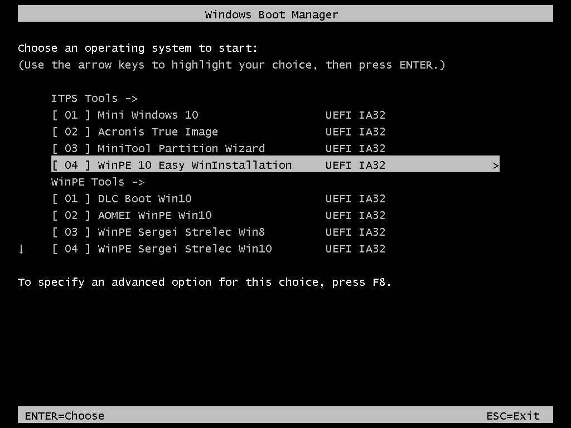Click the ITPS Tools -> header
571x428 pixels.
(95, 98)
